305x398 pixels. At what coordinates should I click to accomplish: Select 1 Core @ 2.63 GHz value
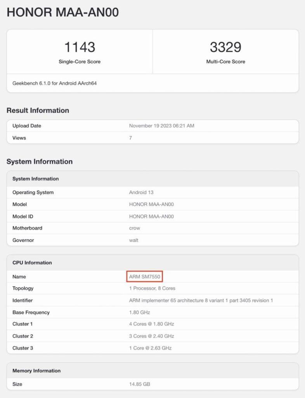(150, 348)
